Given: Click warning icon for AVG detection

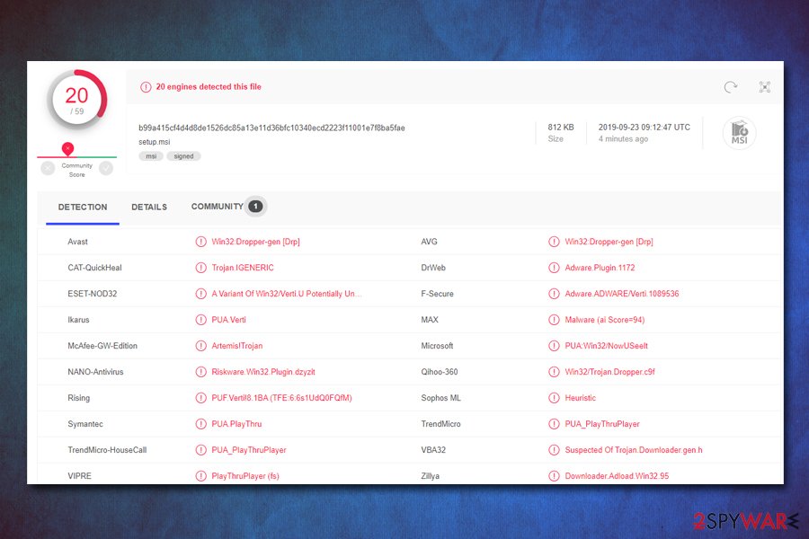Looking at the screenshot, I should pyautogui.click(x=554, y=242).
